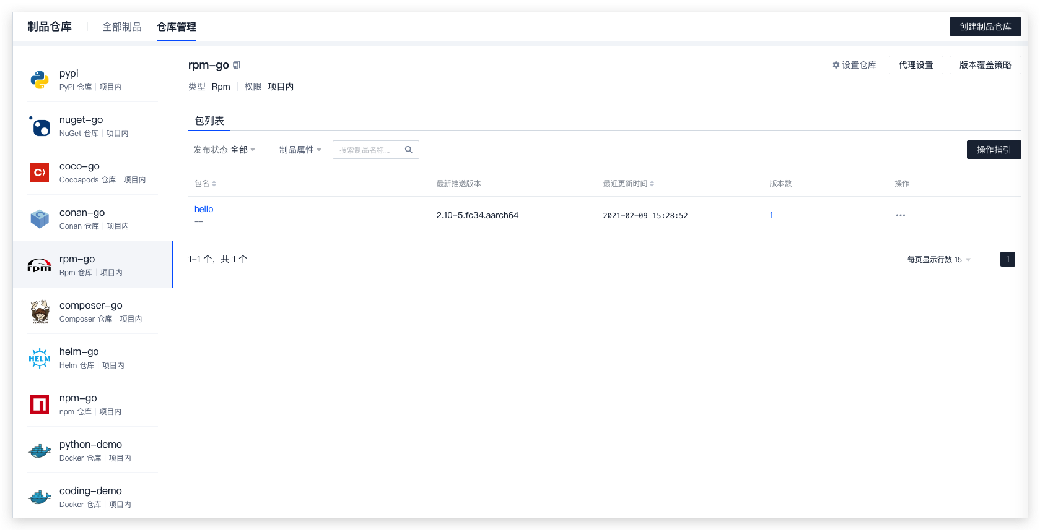Screen dimensions: 1040x530
Task: Open 发布状态 全部 filter dropdown
Action: [224, 150]
